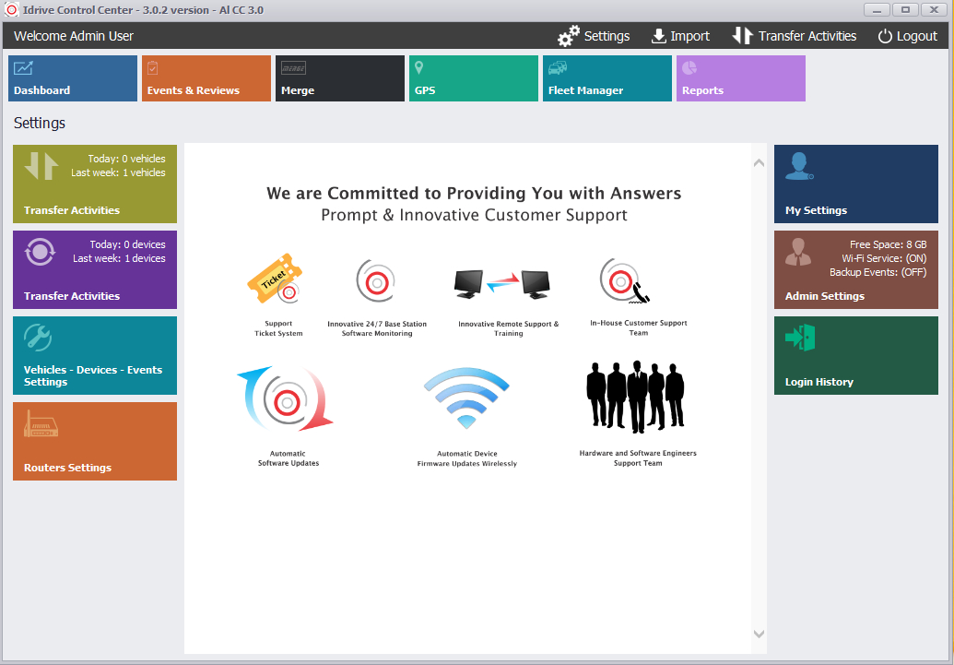Open the Dashboard tab

click(73, 78)
